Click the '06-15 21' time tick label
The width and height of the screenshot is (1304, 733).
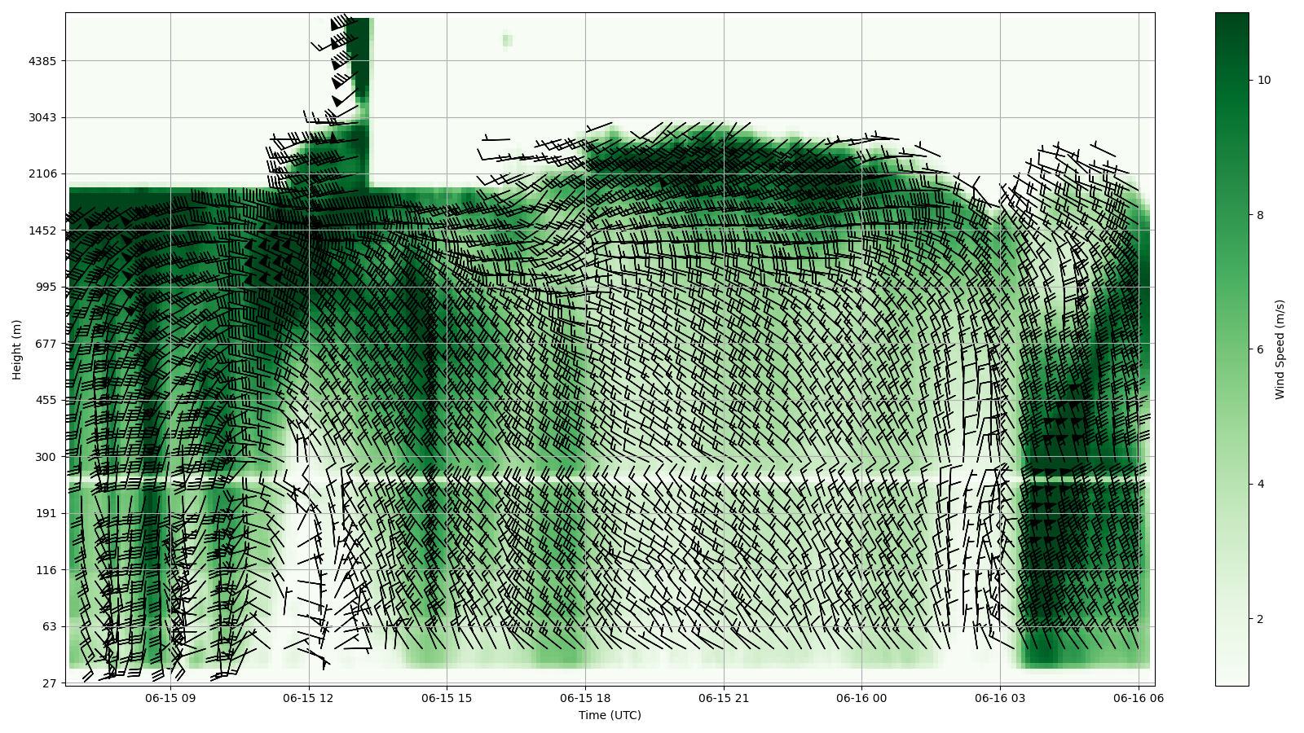point(724,698)
